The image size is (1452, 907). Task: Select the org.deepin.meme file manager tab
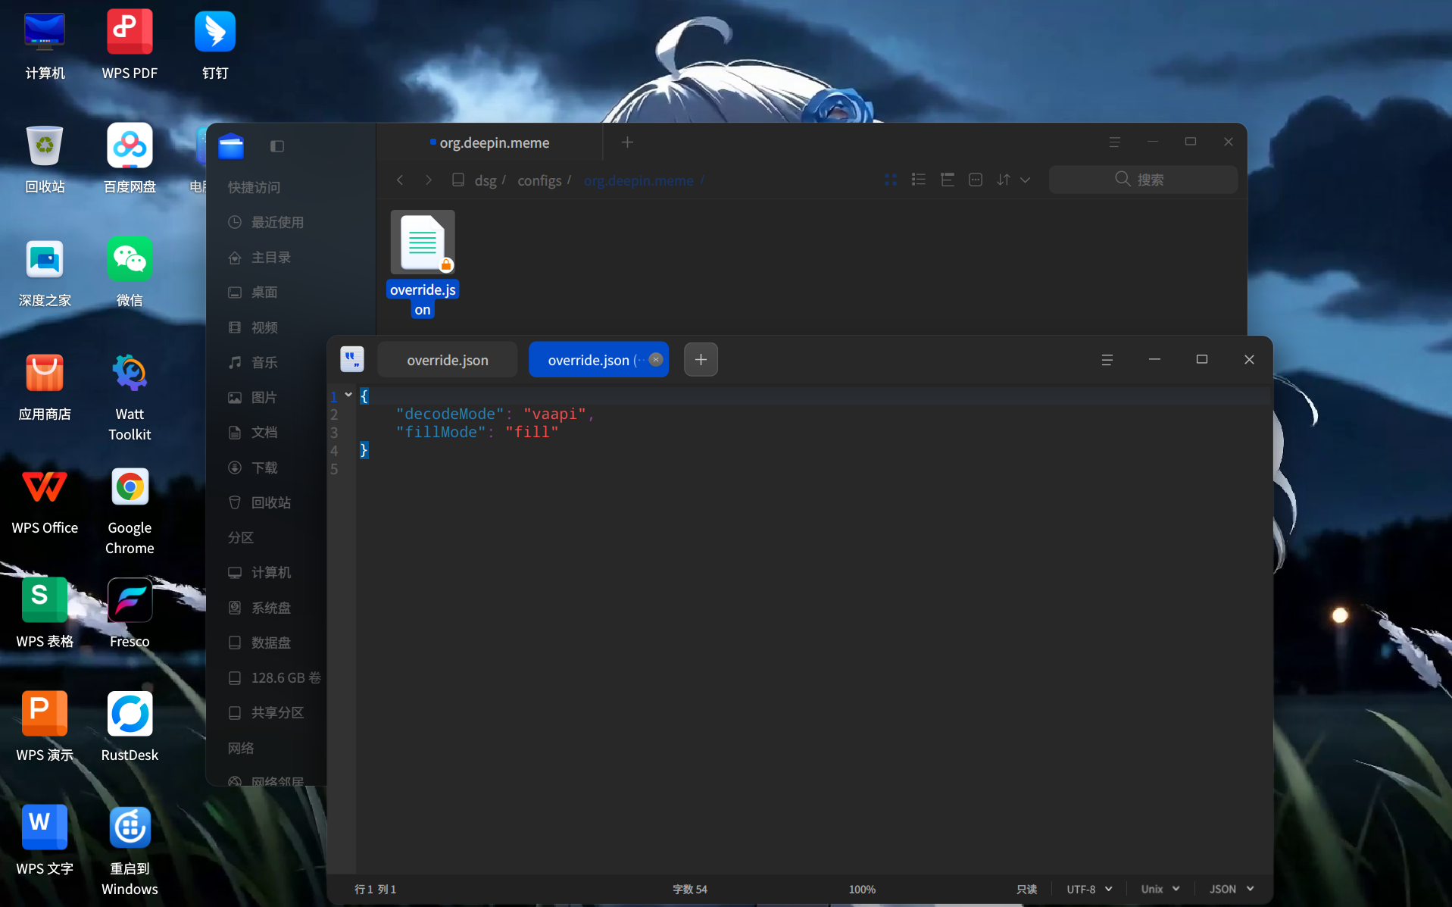(x=490, y=142)
